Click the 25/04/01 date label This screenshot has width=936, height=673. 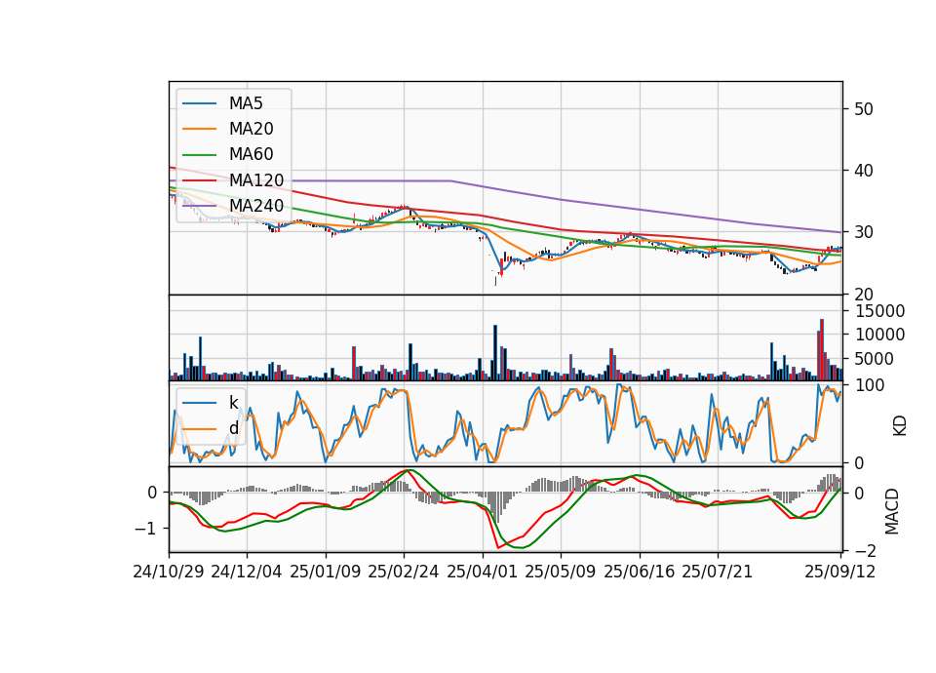click(483, 572)
